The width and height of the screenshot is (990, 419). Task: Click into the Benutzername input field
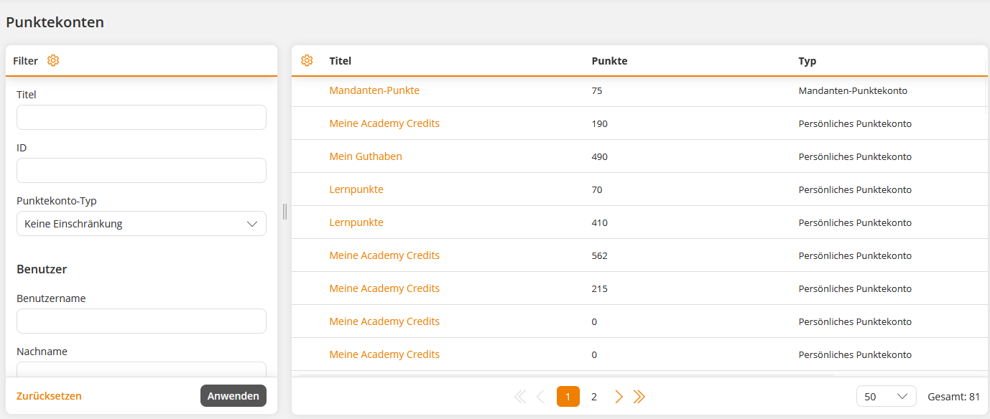142,321
